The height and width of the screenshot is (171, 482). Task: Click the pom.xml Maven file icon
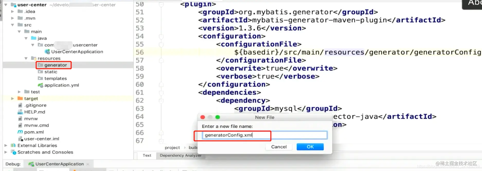(20, 132)
